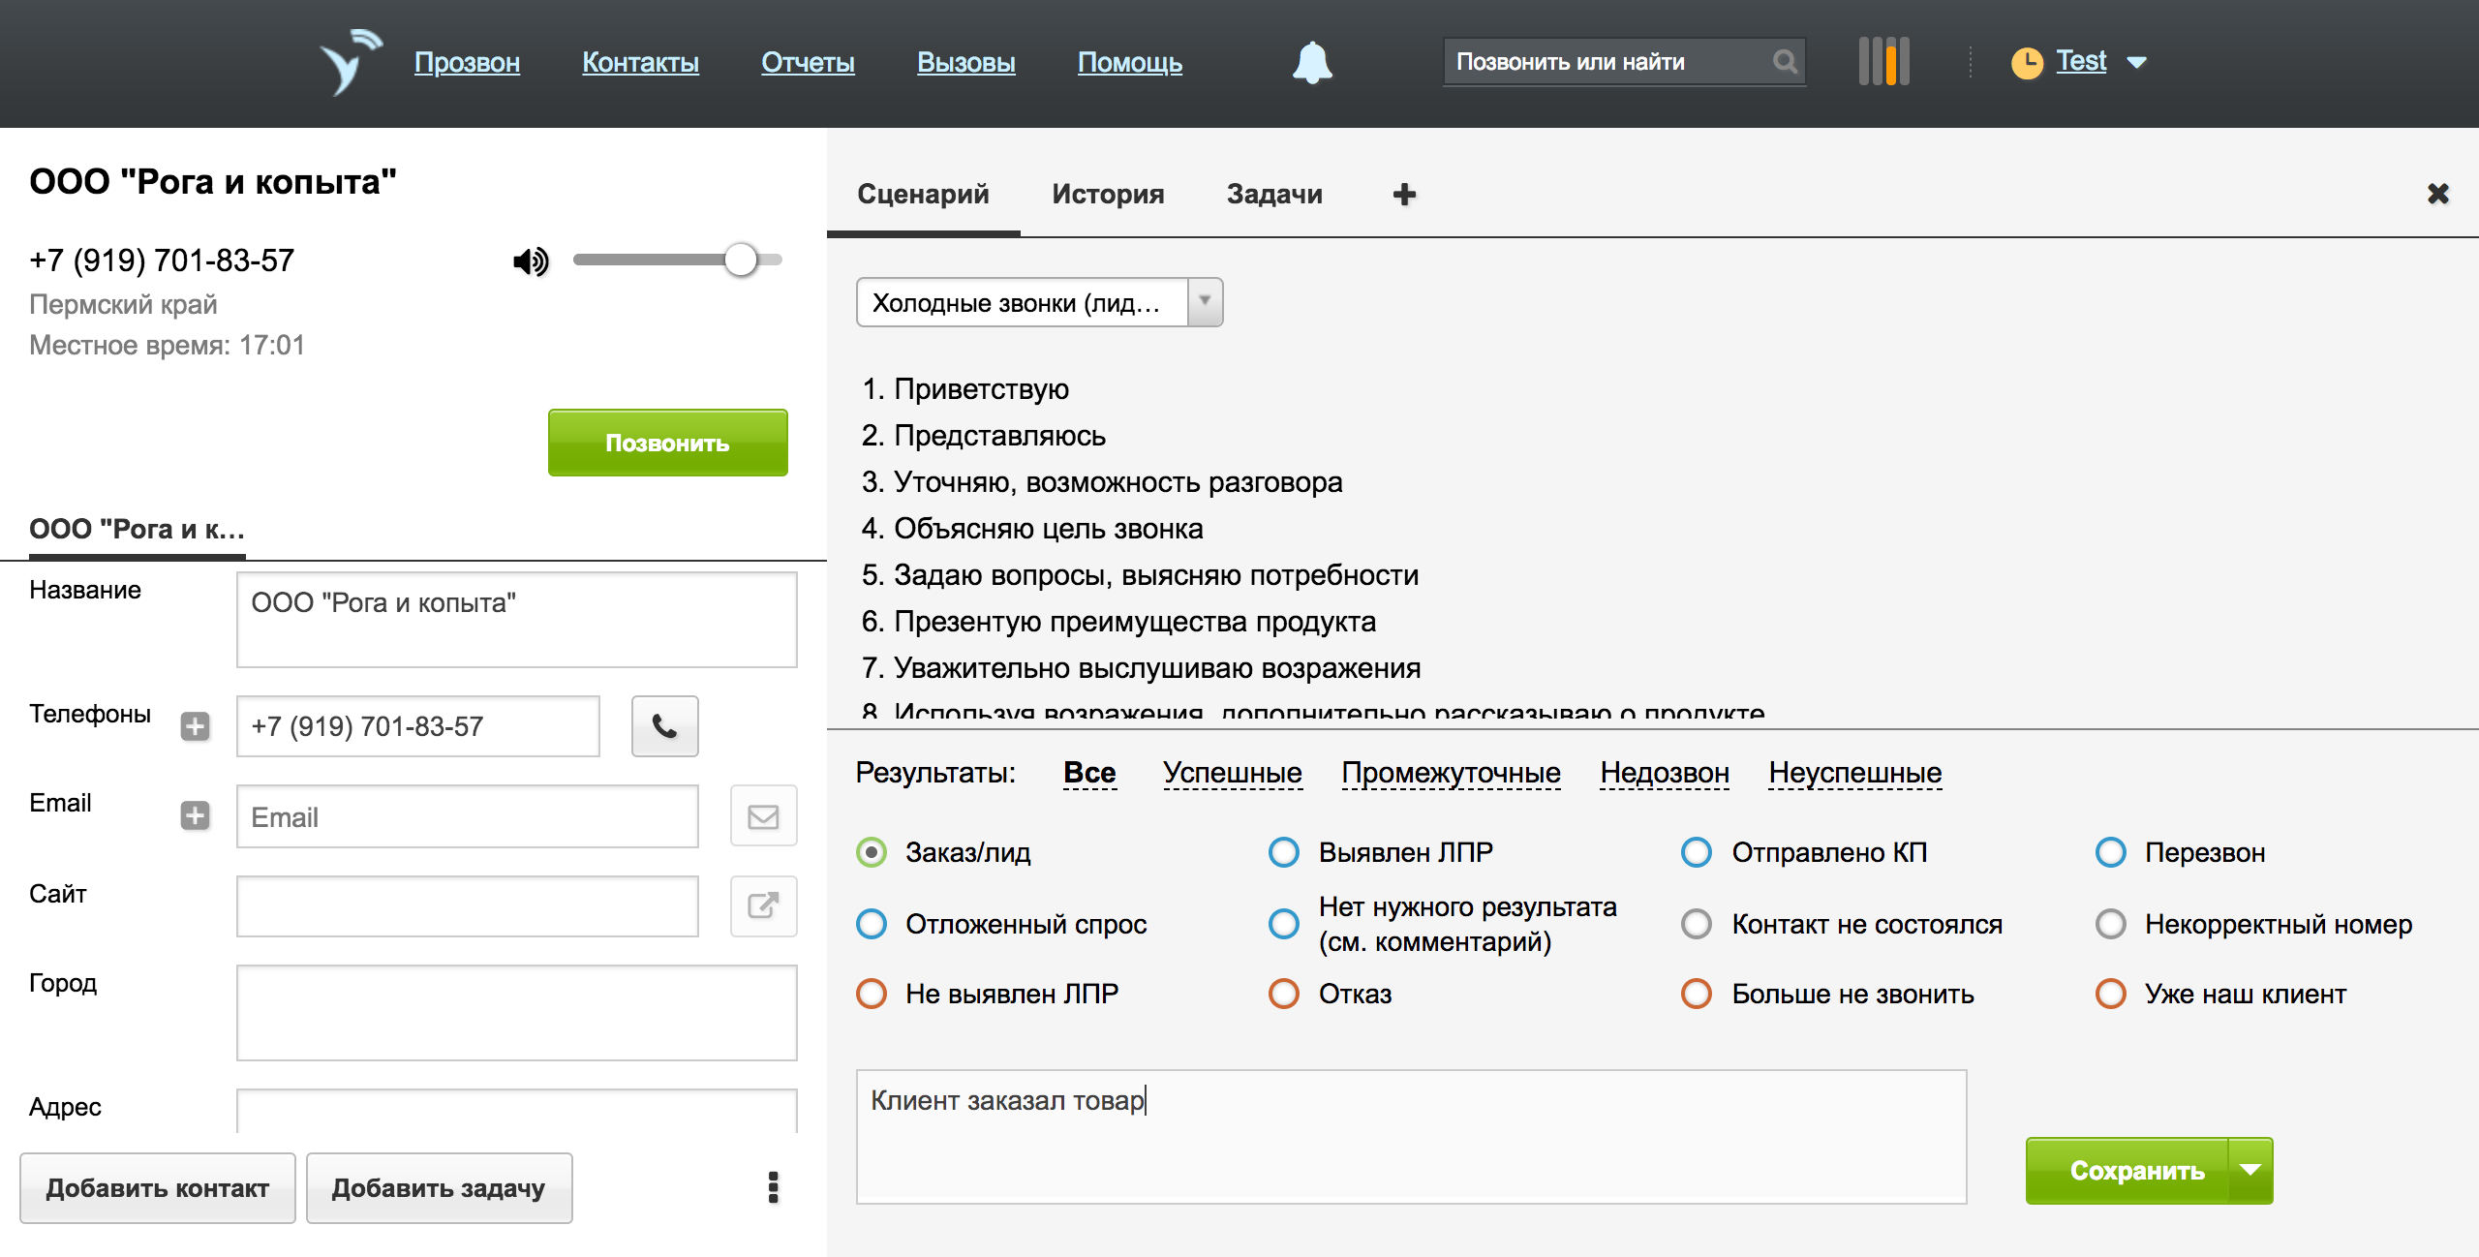Click the orange clock status icon
Screen dimensions: 2479x1257
[2026, 63]
